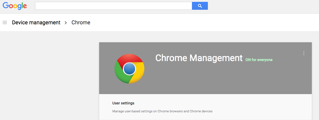319x120 pixels.
Task: Click the red letter e in Google
Action: tap(25, 6)
